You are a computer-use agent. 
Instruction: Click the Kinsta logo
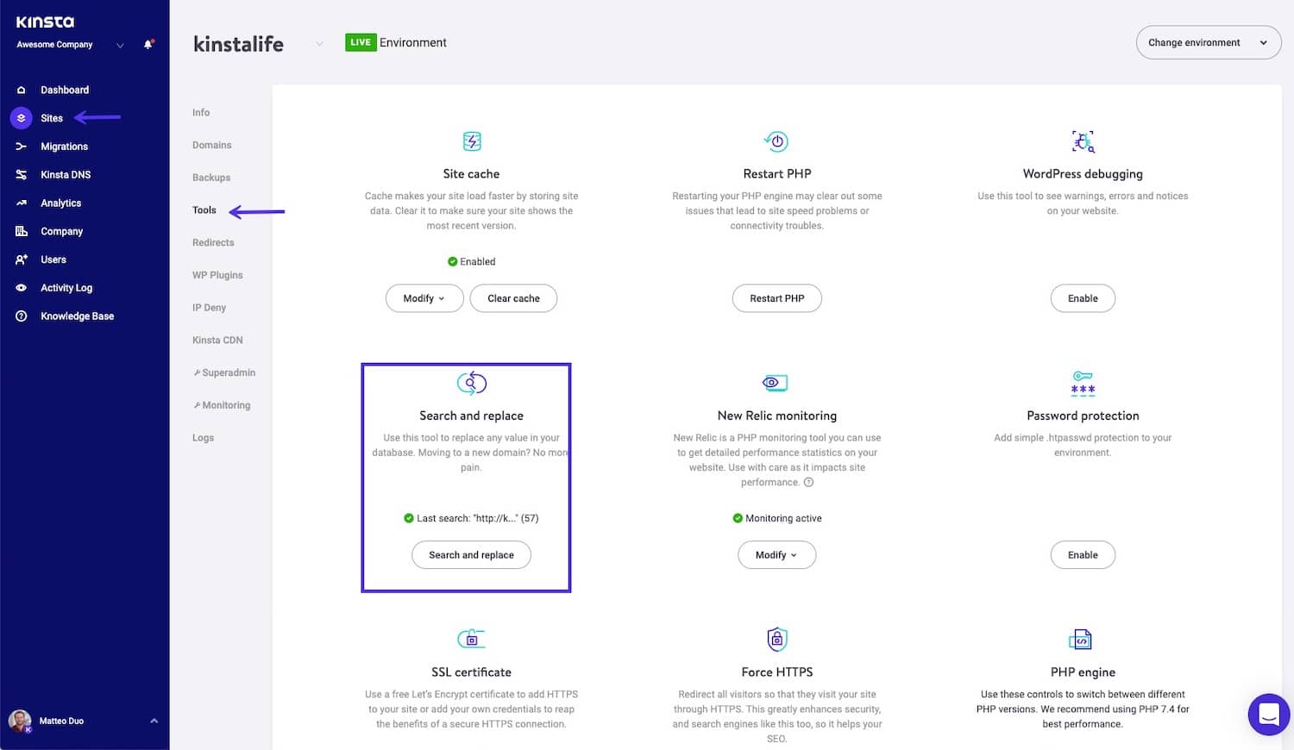[43, 22]
